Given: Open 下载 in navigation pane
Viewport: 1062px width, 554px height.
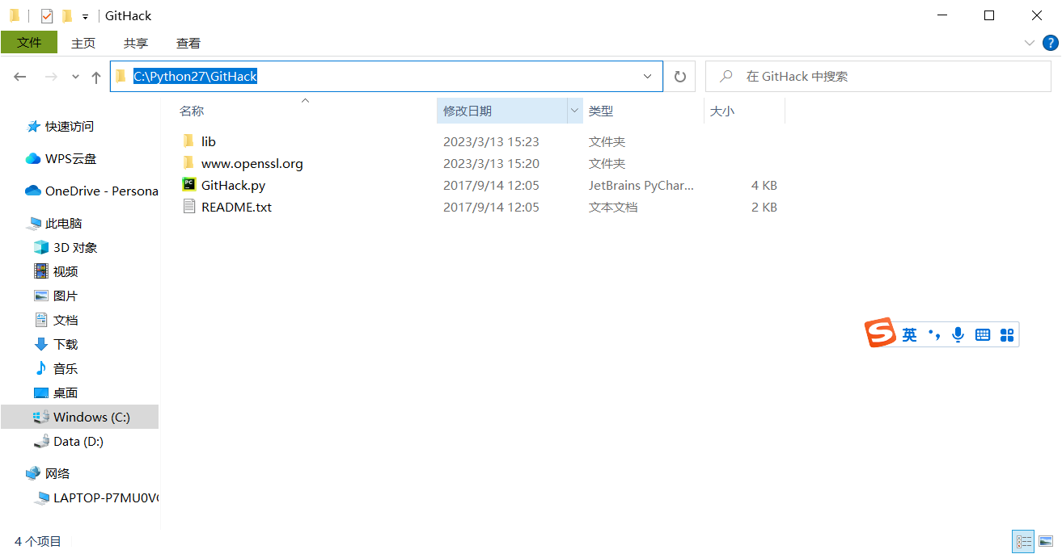Looking at the screenshot, I should (x=66, y=345).
